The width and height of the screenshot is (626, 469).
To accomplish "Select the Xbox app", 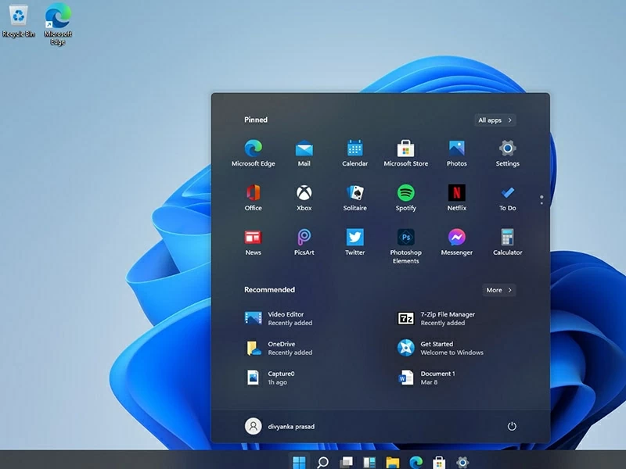I will [304, 196].
